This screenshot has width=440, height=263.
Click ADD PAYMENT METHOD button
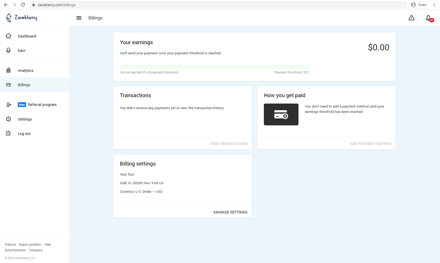tap(371, 144)
